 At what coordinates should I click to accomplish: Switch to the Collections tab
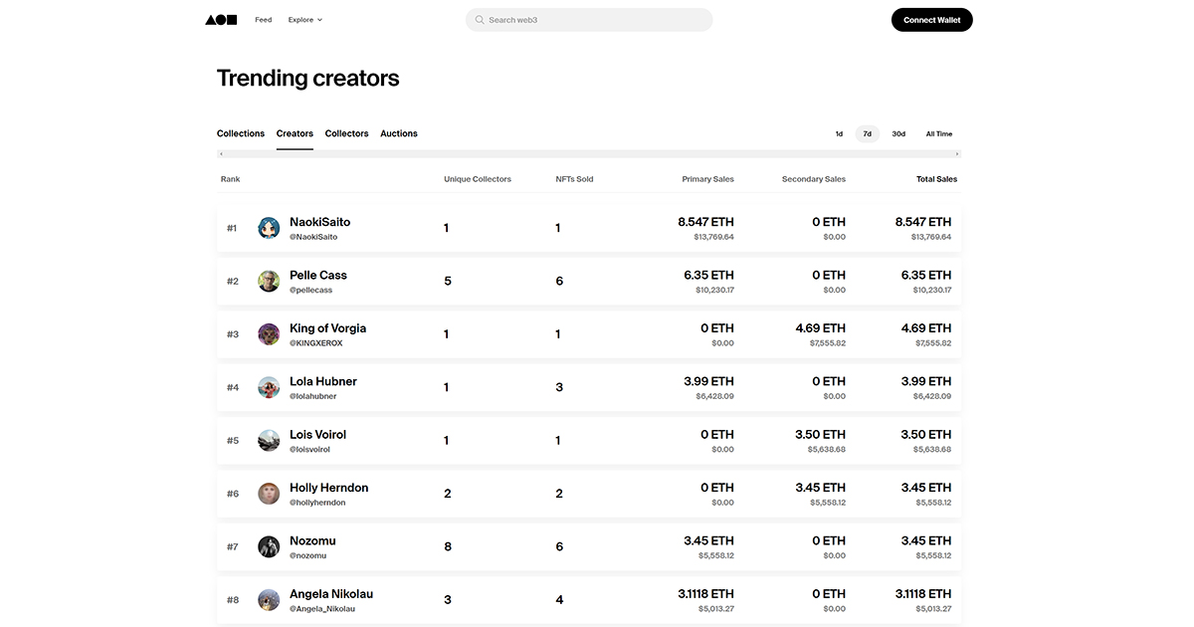[x=241, y=133]
